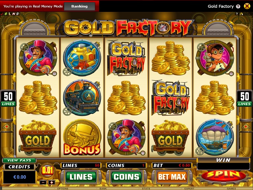Image resolution: width=253 pixels, height=190 pixels.
Task: Click the red checkmark icon in top-left strip
Action: [x=2, y=14]
